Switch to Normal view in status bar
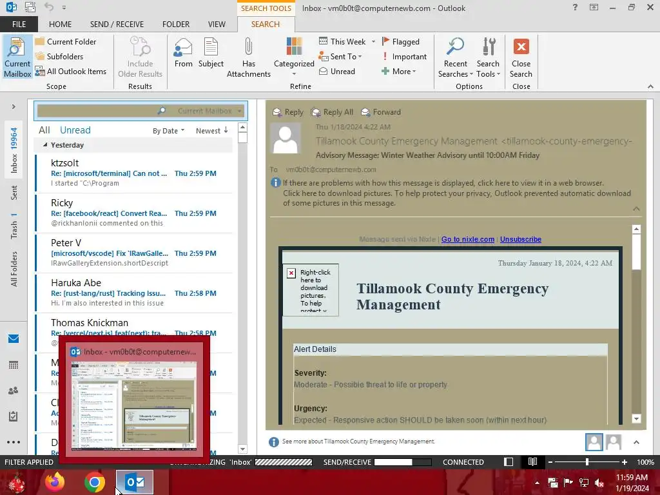Screen dimensions: 660x495 509,461
